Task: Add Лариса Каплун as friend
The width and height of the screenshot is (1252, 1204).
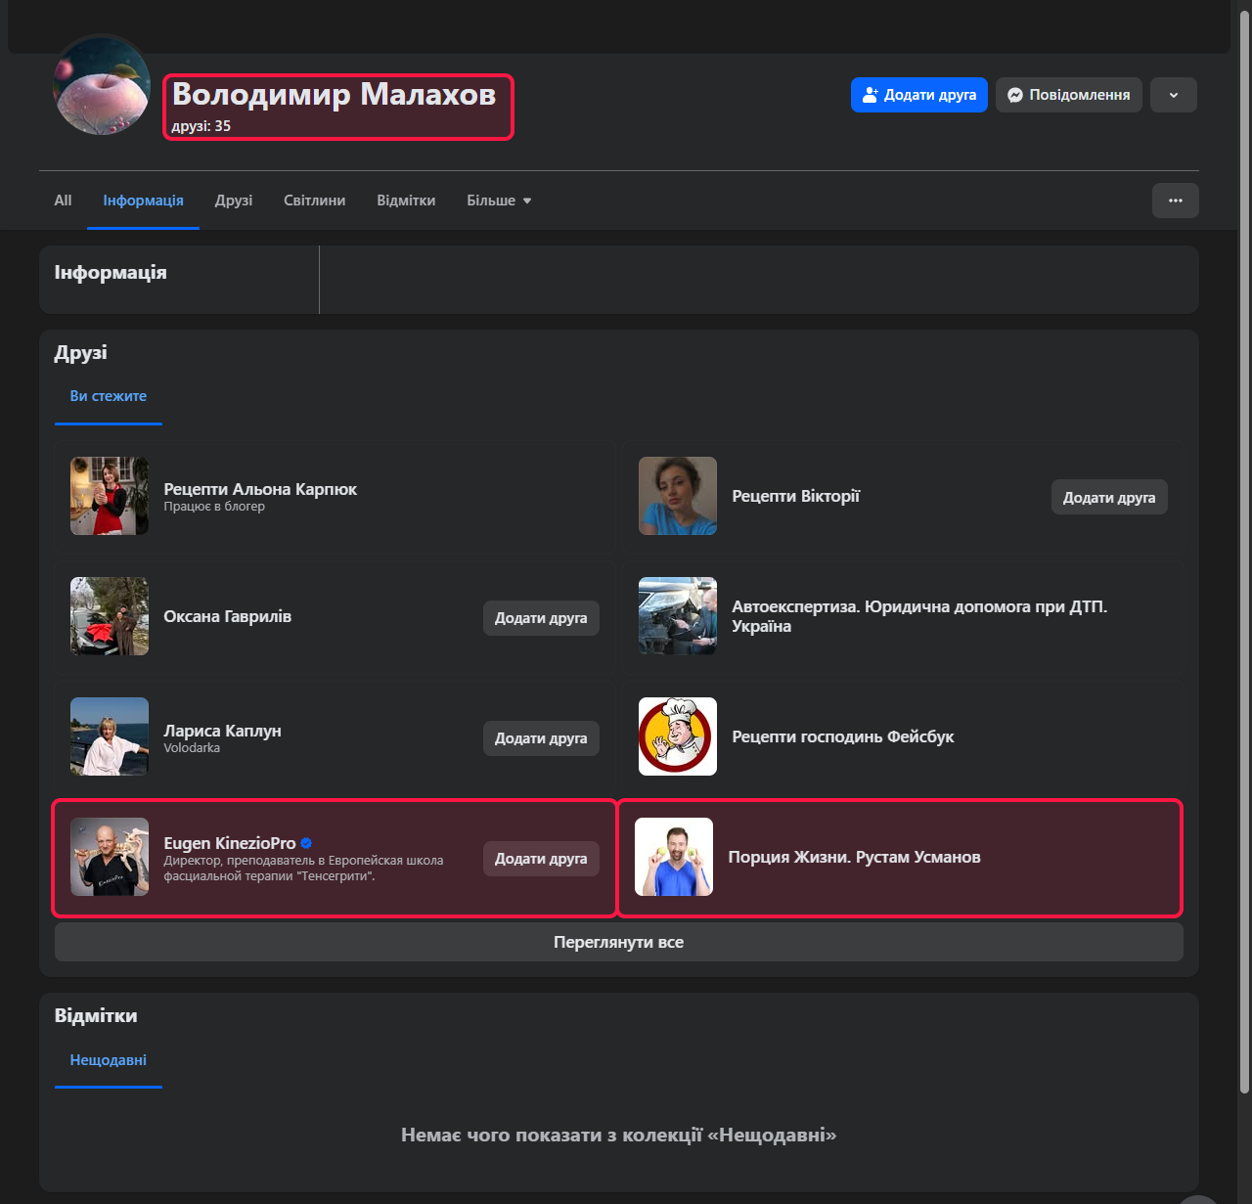Action: (x=541, y=737)
